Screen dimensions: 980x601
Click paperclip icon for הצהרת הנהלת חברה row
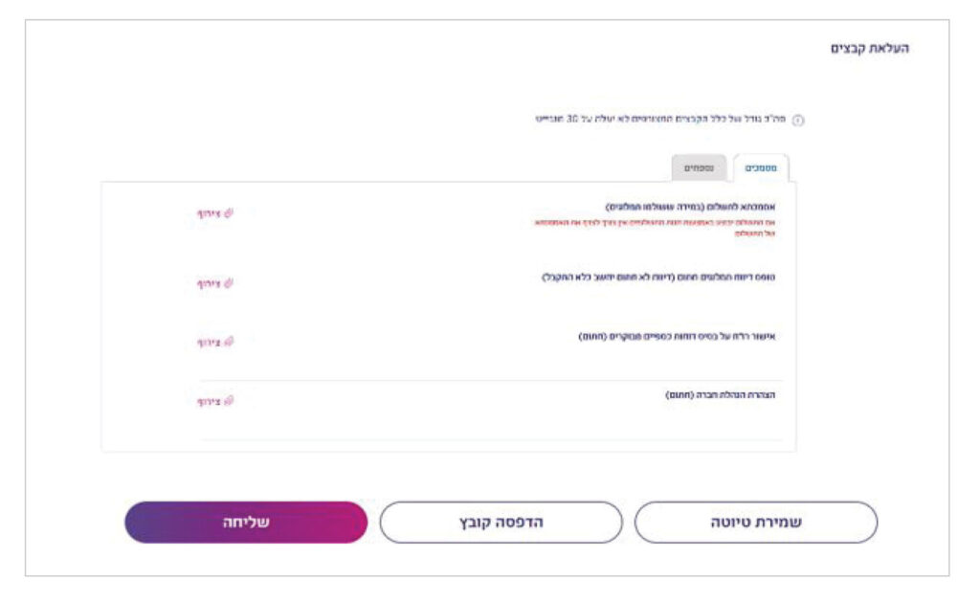tap(229, 401)
